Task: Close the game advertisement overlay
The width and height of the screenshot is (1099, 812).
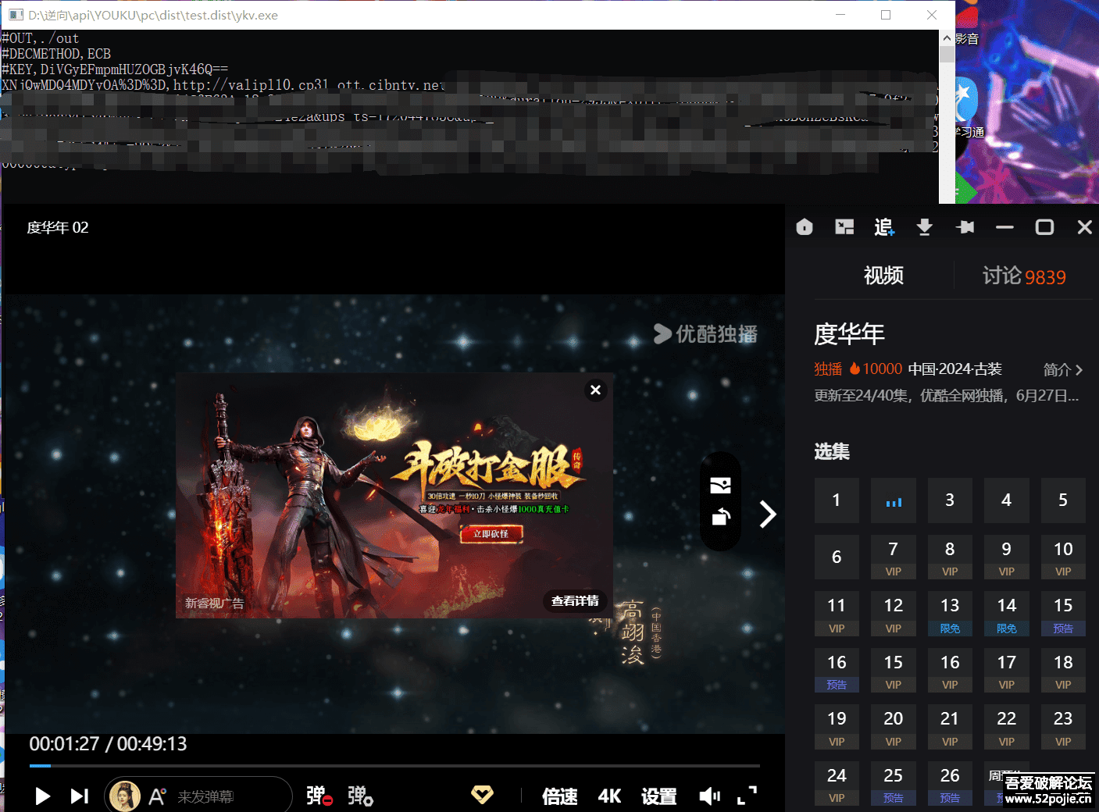Action: 595,390
